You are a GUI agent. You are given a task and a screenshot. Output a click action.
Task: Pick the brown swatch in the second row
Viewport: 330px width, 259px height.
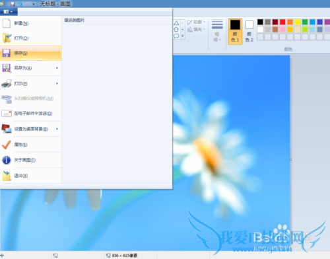pyautogui.click(x=275, y=29)
